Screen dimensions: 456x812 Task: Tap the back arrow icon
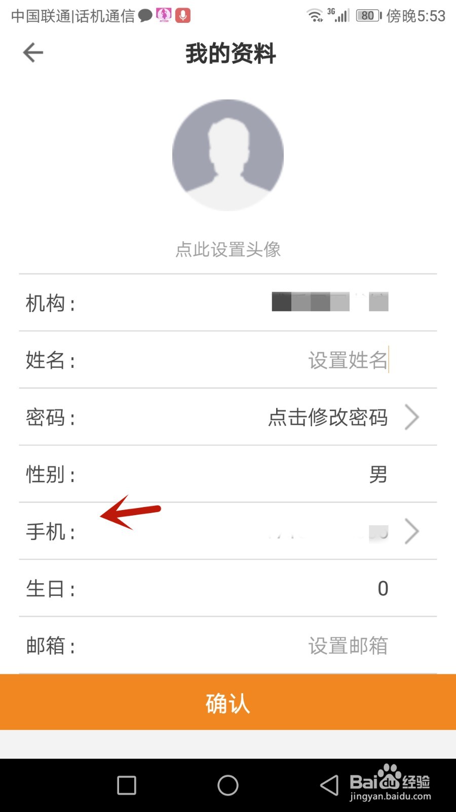(x=33, y=53)
